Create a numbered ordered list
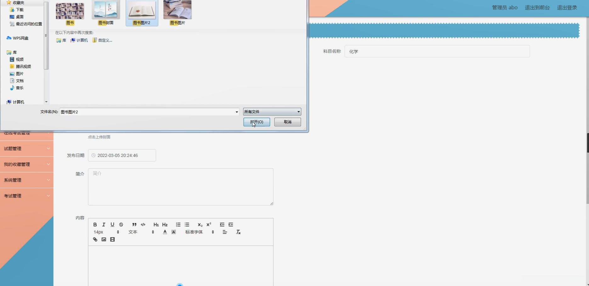Image resolution: width=589 pixels, height=286 pixels. (x=178, y=225)
